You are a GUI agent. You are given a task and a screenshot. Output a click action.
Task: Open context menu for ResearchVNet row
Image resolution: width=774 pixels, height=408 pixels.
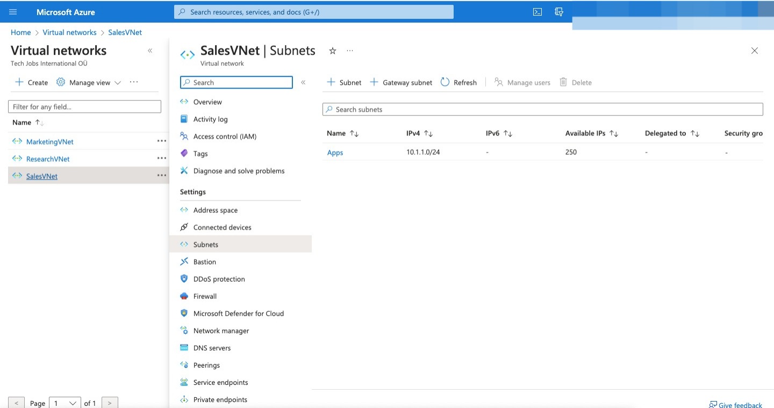(161, 159)
